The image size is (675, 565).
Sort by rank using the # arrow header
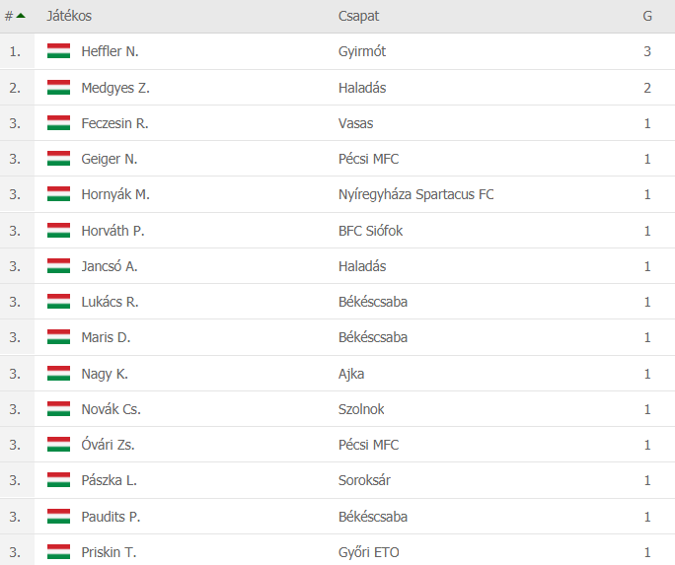(x=15, y=16)
